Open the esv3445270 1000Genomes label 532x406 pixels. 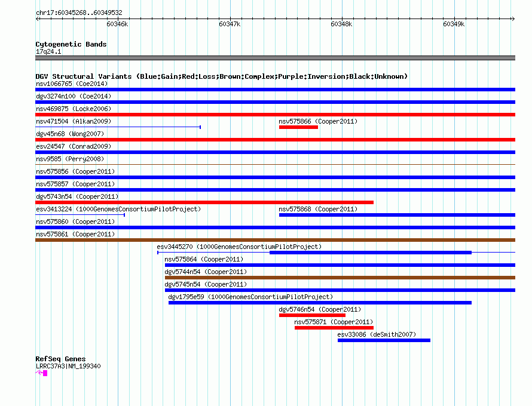tap(239, 247)
